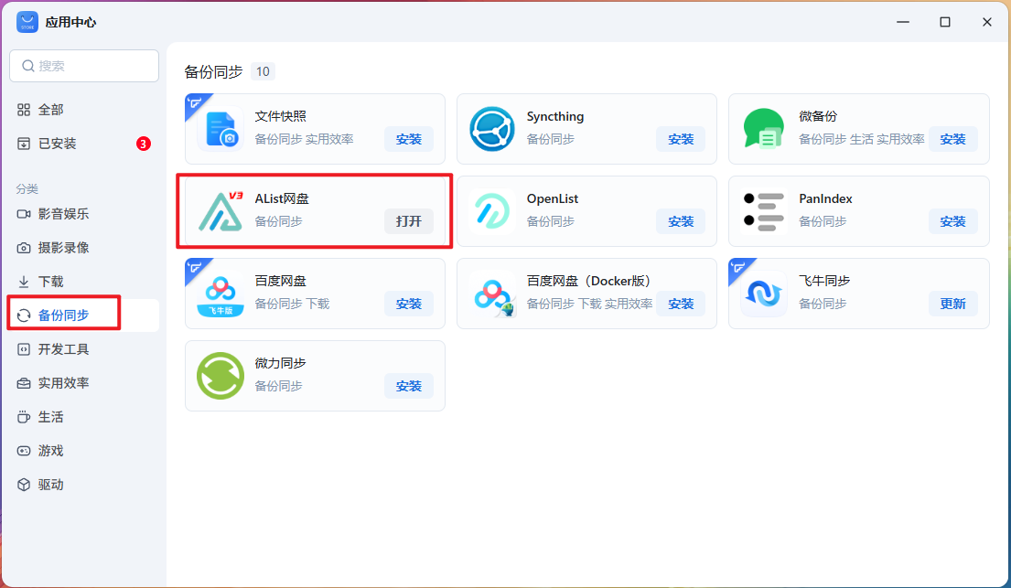Click the OpenList app icon
This screenshot has width=1011, height=588.
click(x=492, y=211)
